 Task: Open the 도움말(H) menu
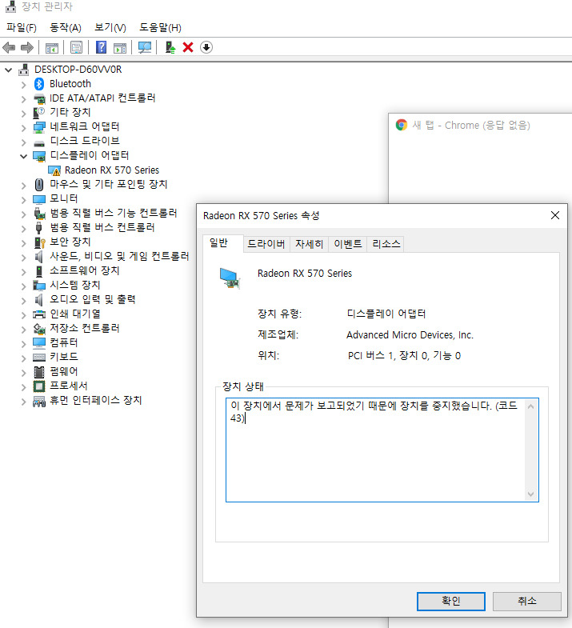(160, 27)
